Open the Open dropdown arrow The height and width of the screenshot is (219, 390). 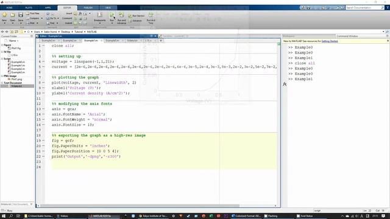pyautogui.click(x=12, y=23)
